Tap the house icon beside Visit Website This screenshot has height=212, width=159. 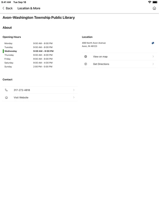(x=6, y=97)
